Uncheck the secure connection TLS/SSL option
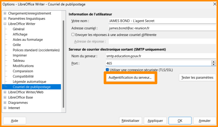Screen dimensions: 218x127 pos(107,70)
